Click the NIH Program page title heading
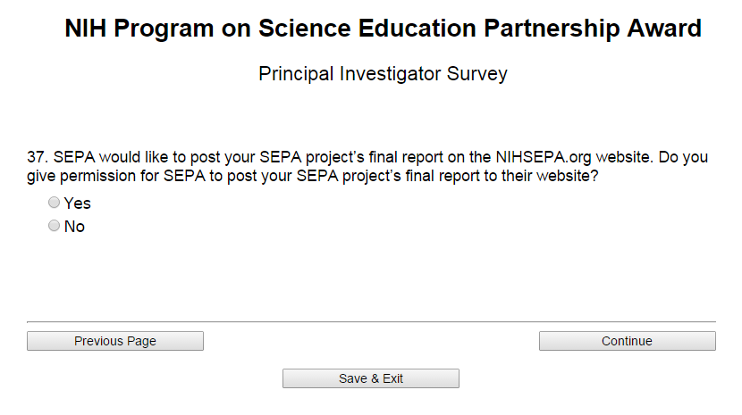 383,29
